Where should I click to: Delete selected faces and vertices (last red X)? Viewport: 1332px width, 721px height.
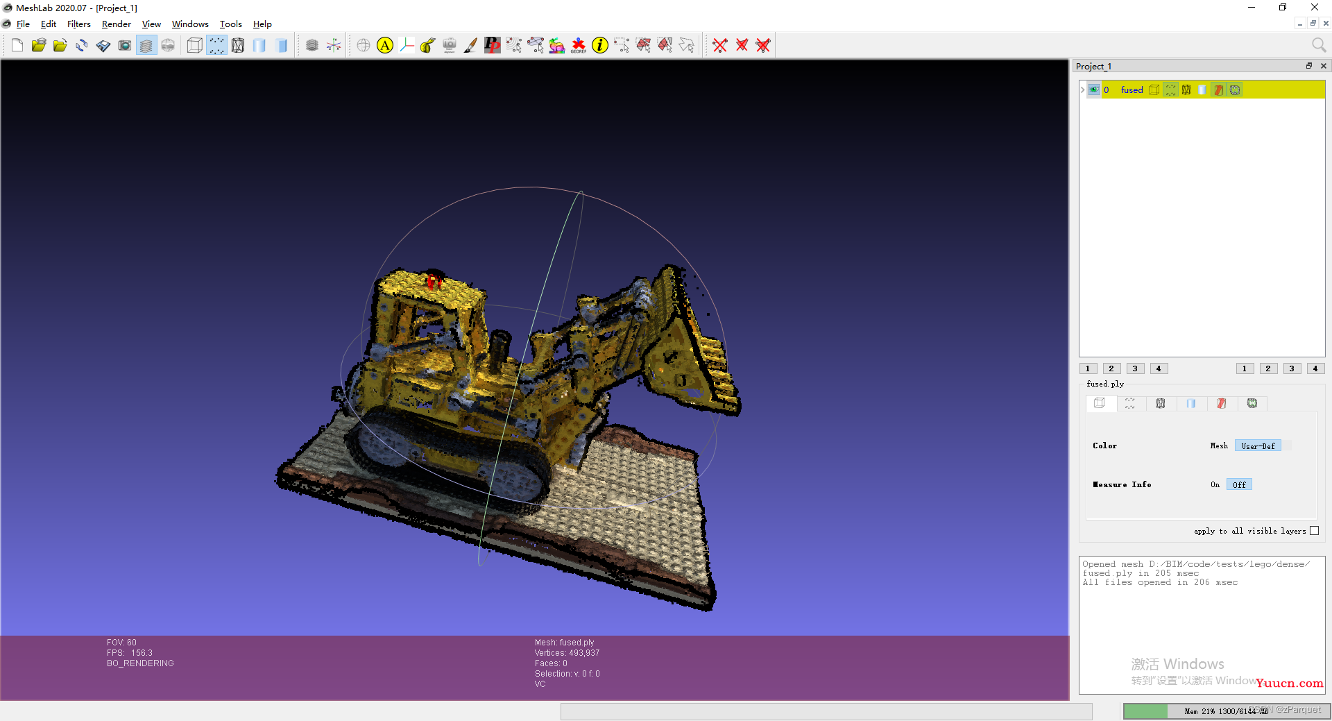763,46
